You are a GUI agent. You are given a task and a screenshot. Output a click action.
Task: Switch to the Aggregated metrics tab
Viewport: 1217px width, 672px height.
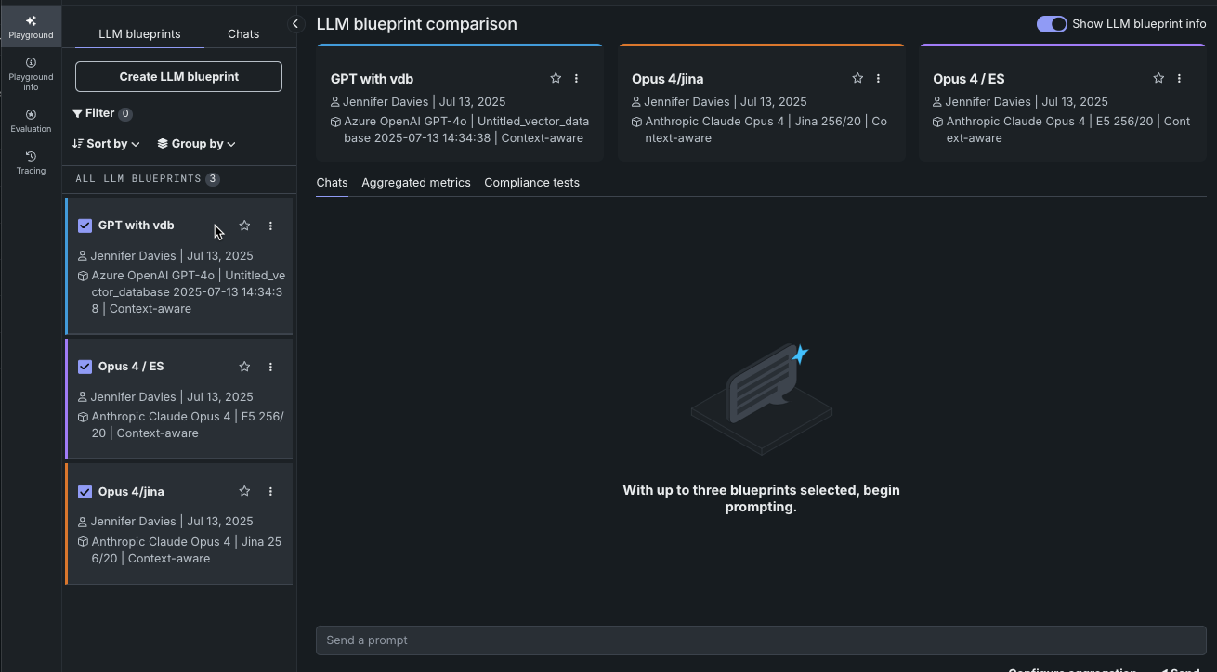pos(416,183)
